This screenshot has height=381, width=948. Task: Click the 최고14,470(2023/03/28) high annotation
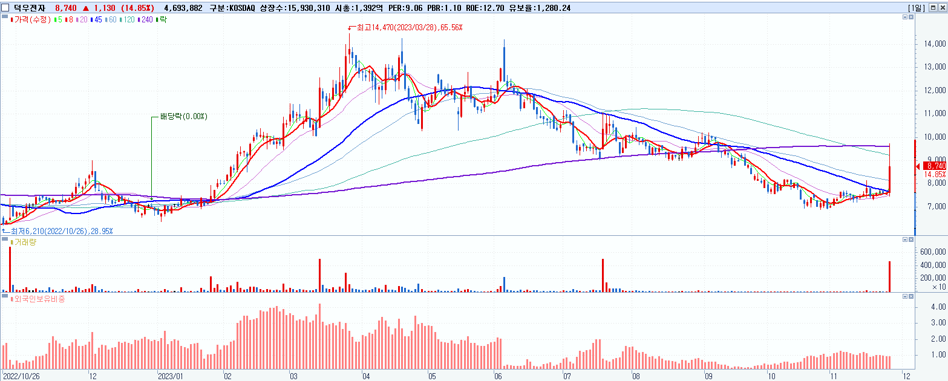[x=409, y=28]
